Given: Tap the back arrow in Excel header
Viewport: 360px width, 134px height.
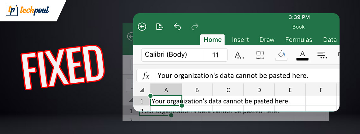Looking at the screenshot, I should (142, 27).
